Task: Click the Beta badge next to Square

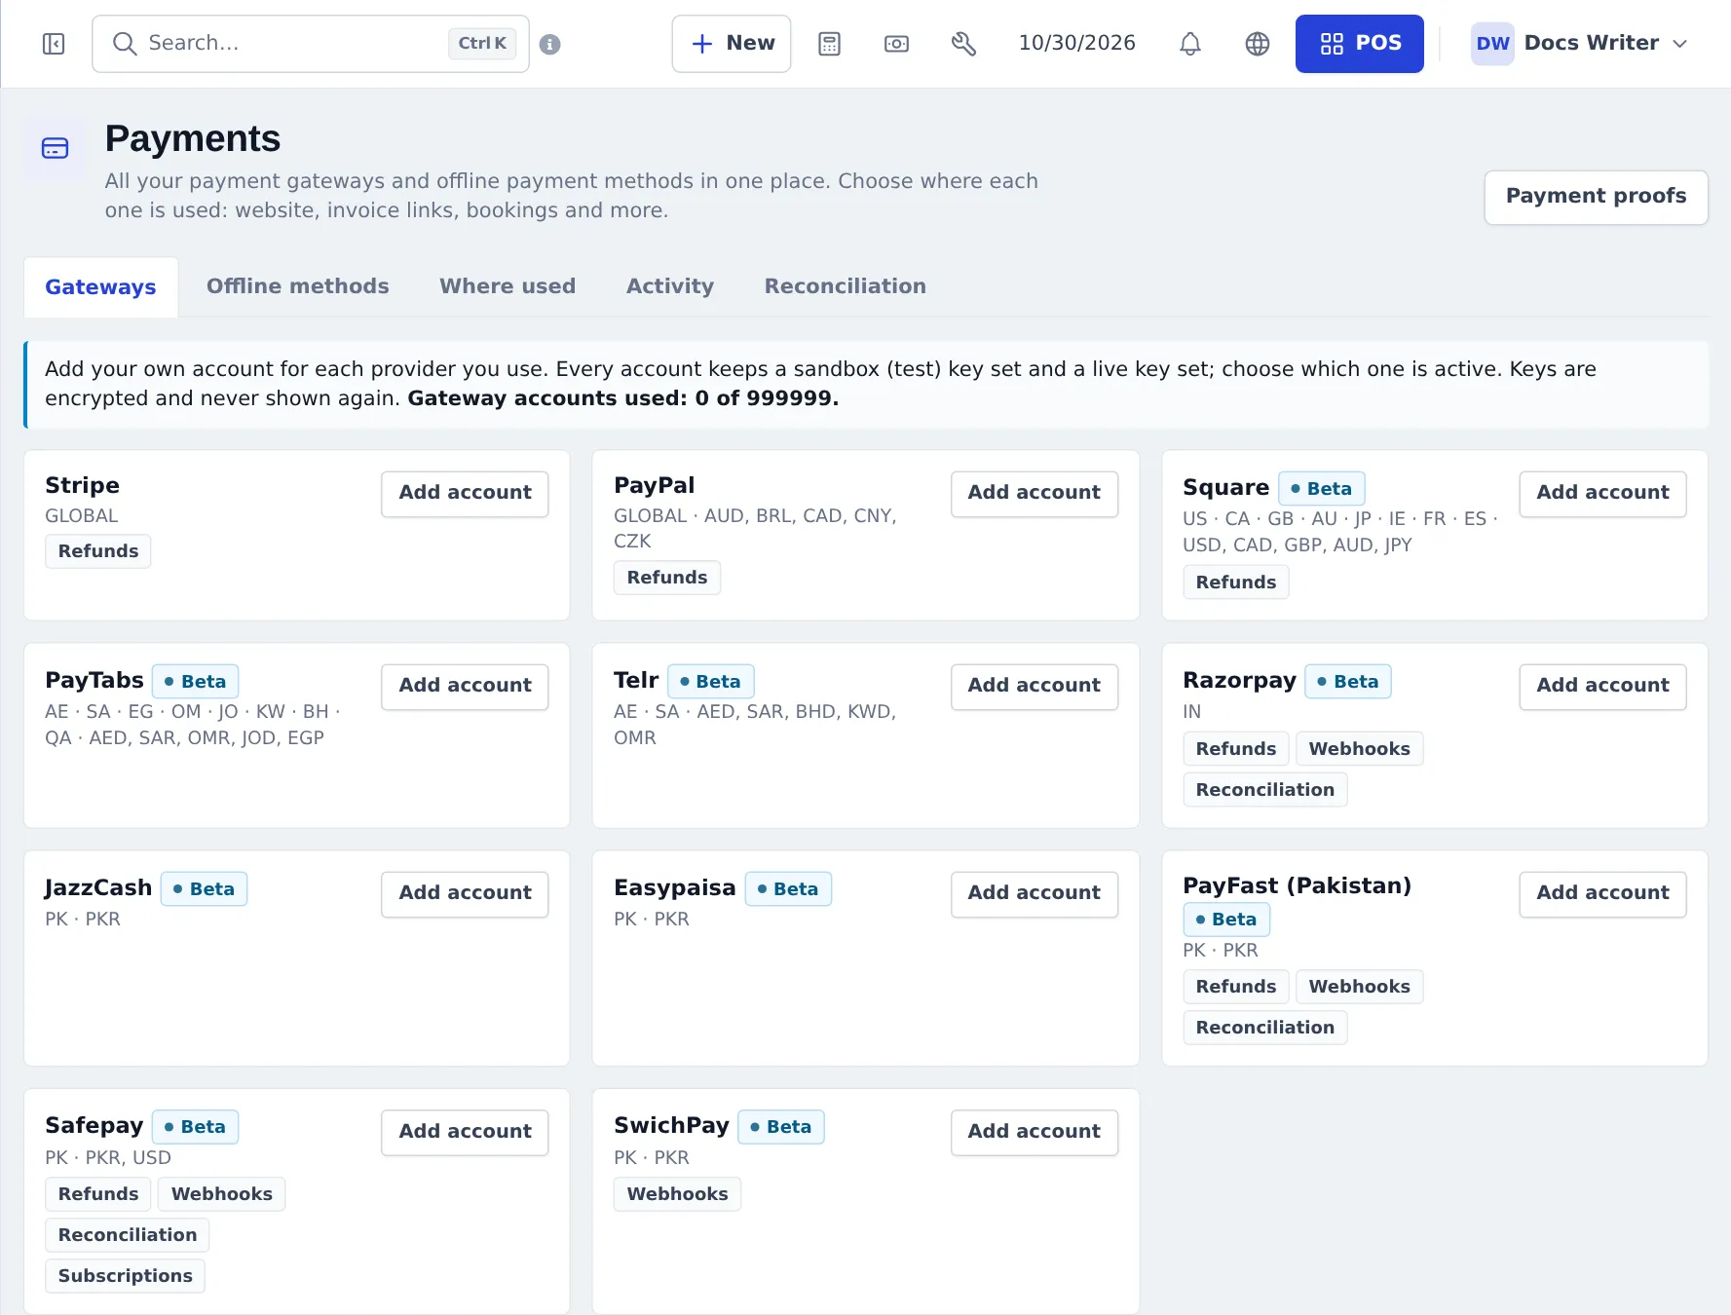Action: [1321, 489]
